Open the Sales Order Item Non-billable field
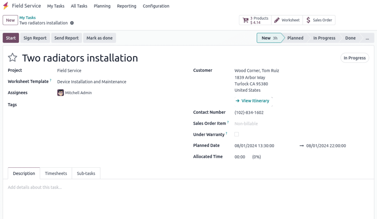The height and width of the screenshot is (219, 377). [246, 124]
